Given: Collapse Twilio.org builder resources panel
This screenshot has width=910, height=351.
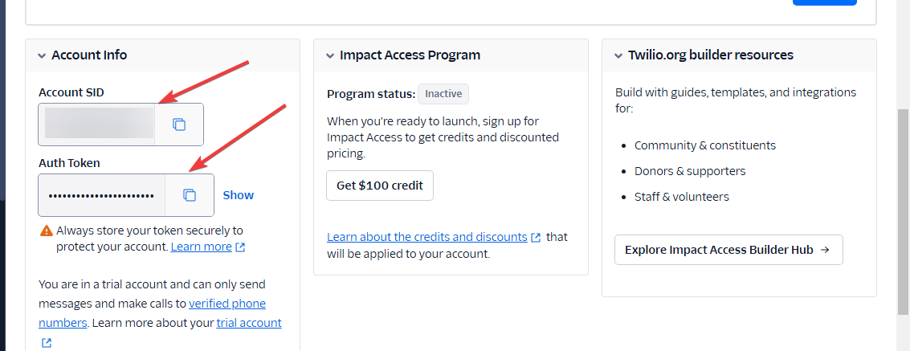Looking at the screenshot, I should (618, 55).
